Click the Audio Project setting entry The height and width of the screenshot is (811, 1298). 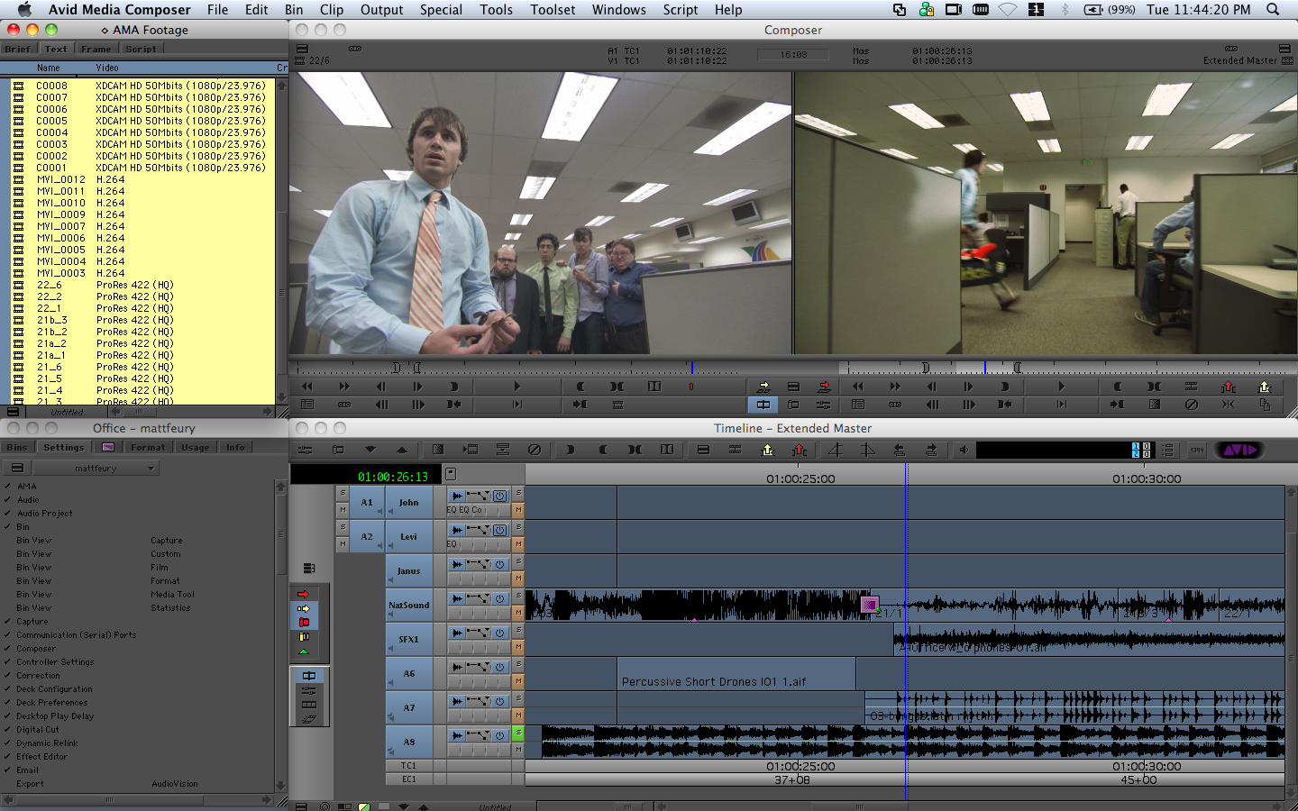44,514
